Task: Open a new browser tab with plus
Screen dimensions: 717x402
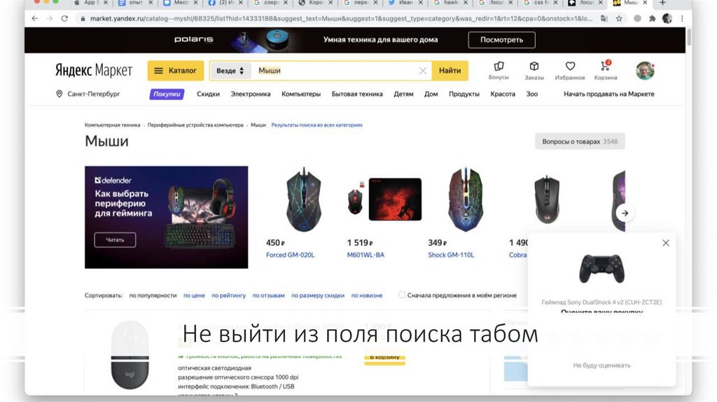Action: (x=662, y=3)
